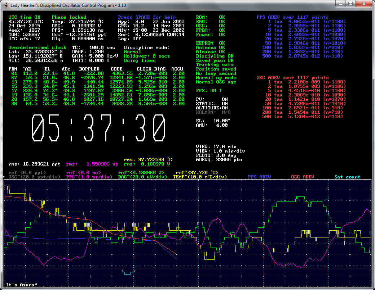Toggle the PV filter ON setting
The image size is (375, 290).
coord(225,99)
